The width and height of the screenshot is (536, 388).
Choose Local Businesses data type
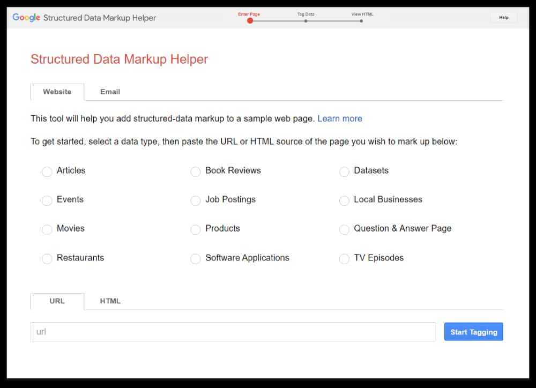coord(344,200)
